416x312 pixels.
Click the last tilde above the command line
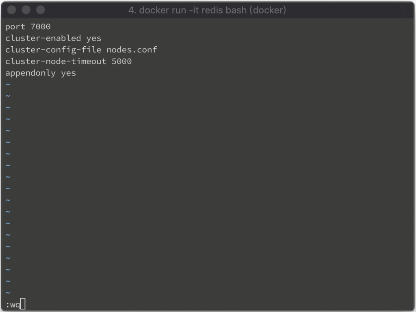[x=8, y=293]
